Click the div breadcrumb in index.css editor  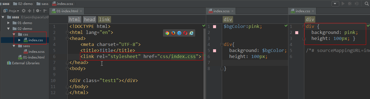[x=310, y=19]
